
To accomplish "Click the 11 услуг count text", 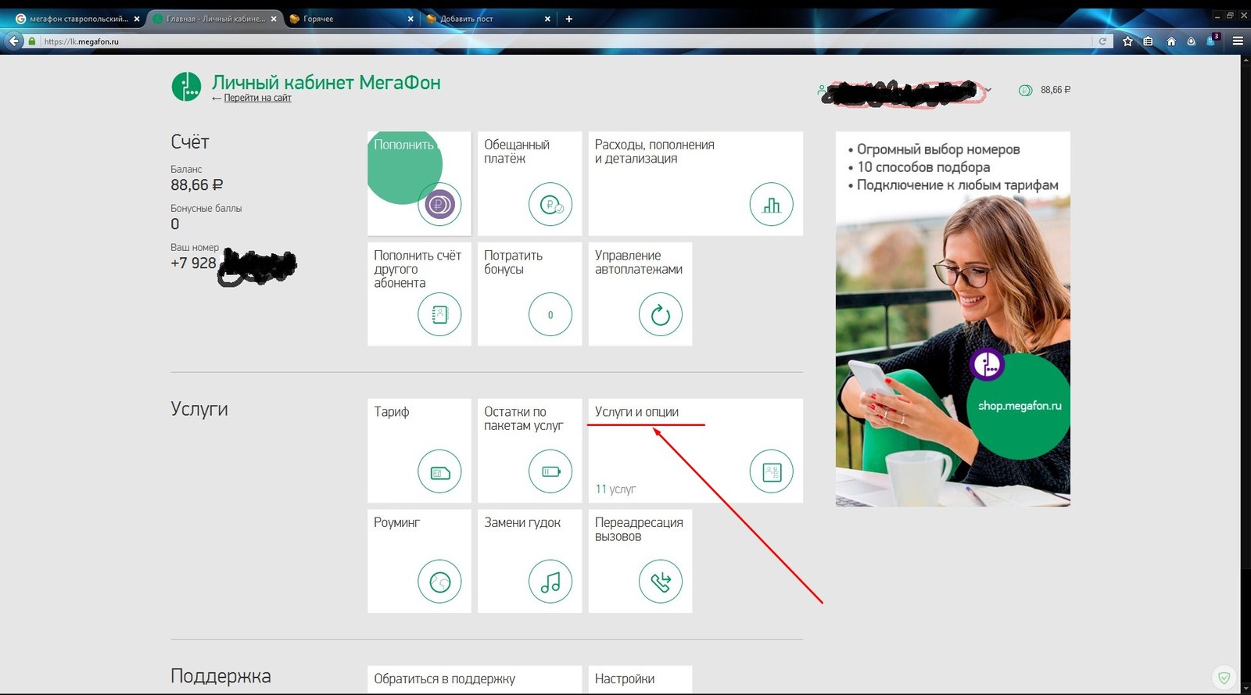I will coord(615,489).
